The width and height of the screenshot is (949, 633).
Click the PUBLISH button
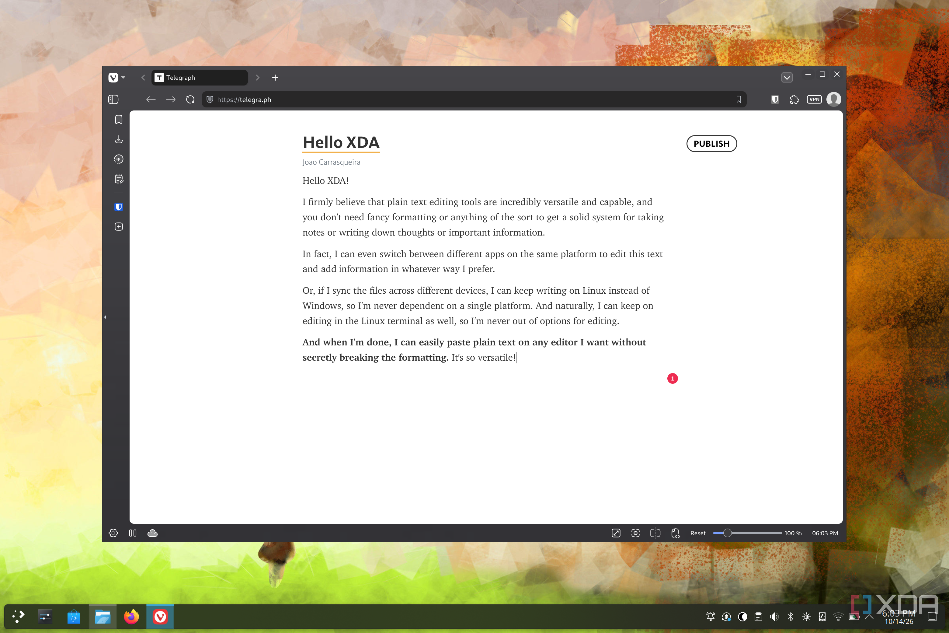(711, 144)
